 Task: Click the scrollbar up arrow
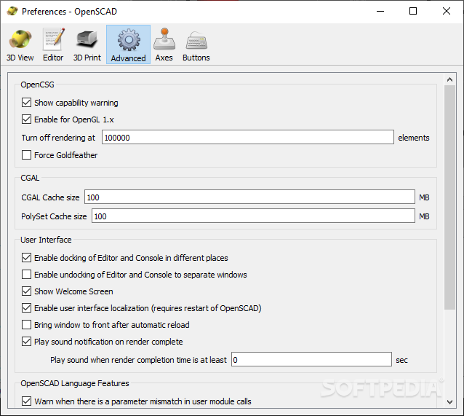tap(449, 79)
